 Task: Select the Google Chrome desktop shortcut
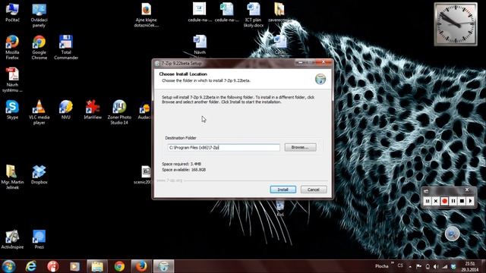coord(39,47)
